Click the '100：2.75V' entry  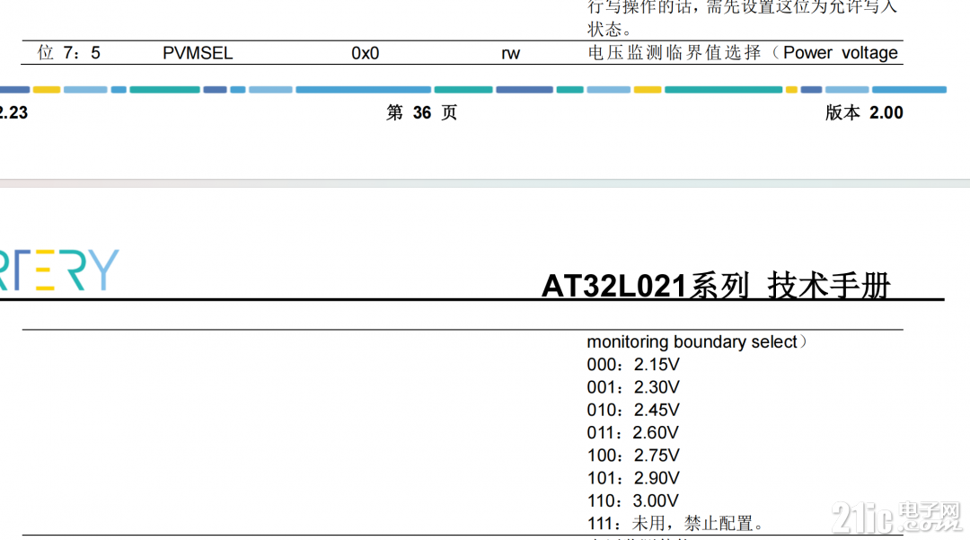(x=633, y=456)
